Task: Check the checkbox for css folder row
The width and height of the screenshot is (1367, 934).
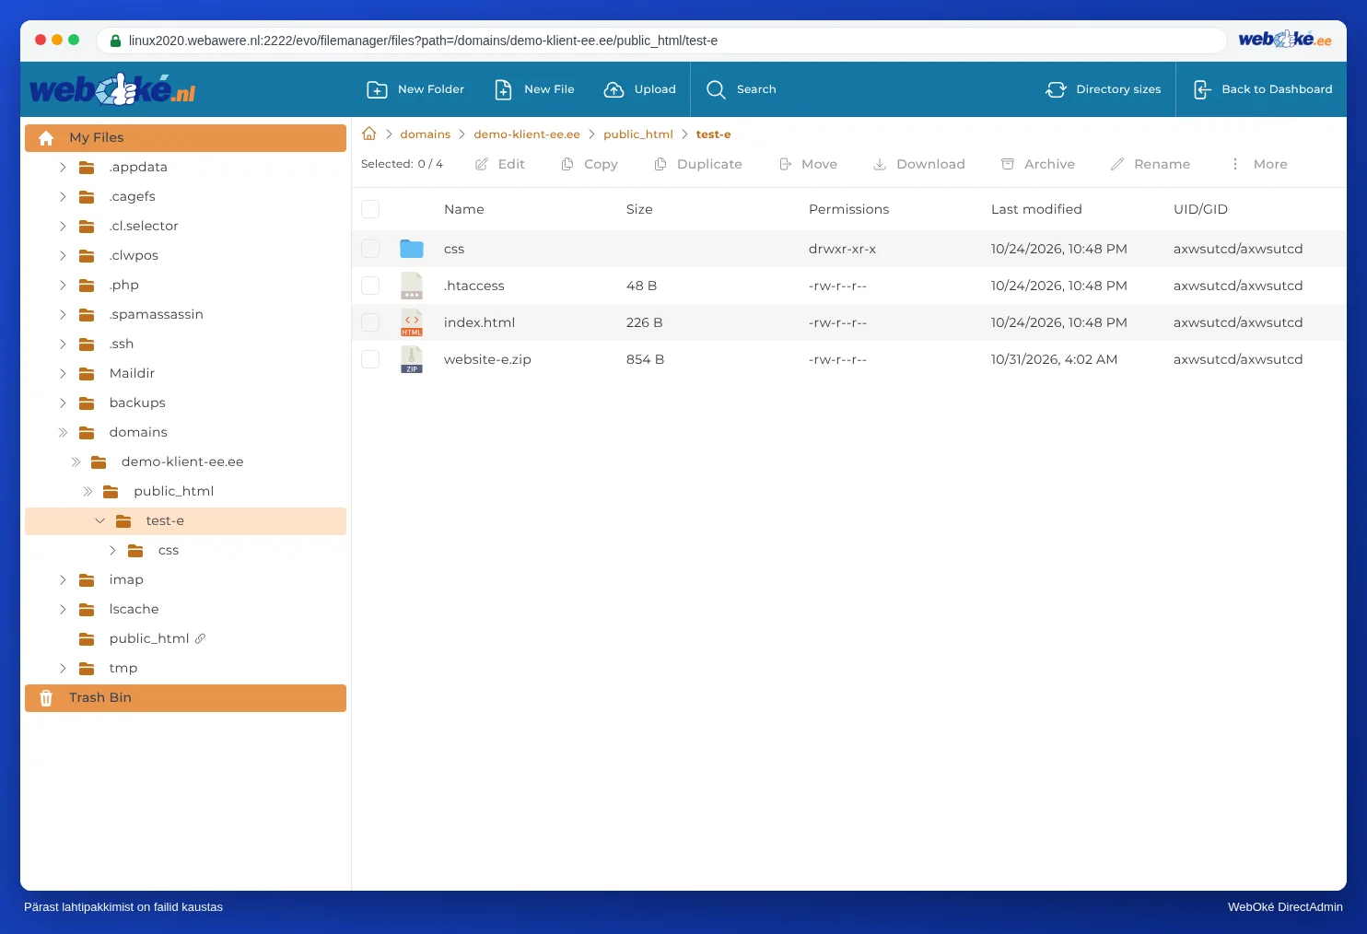Action: [x=370, y=249]
